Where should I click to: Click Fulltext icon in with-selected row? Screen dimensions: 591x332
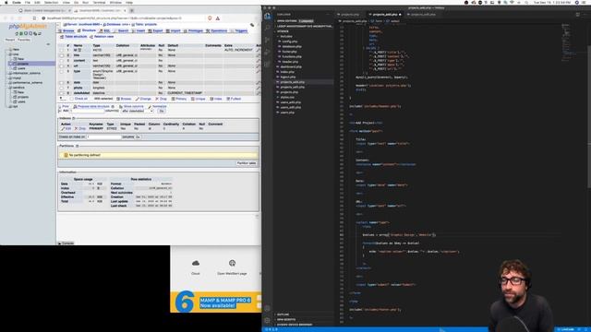click(x=228, y=99)
